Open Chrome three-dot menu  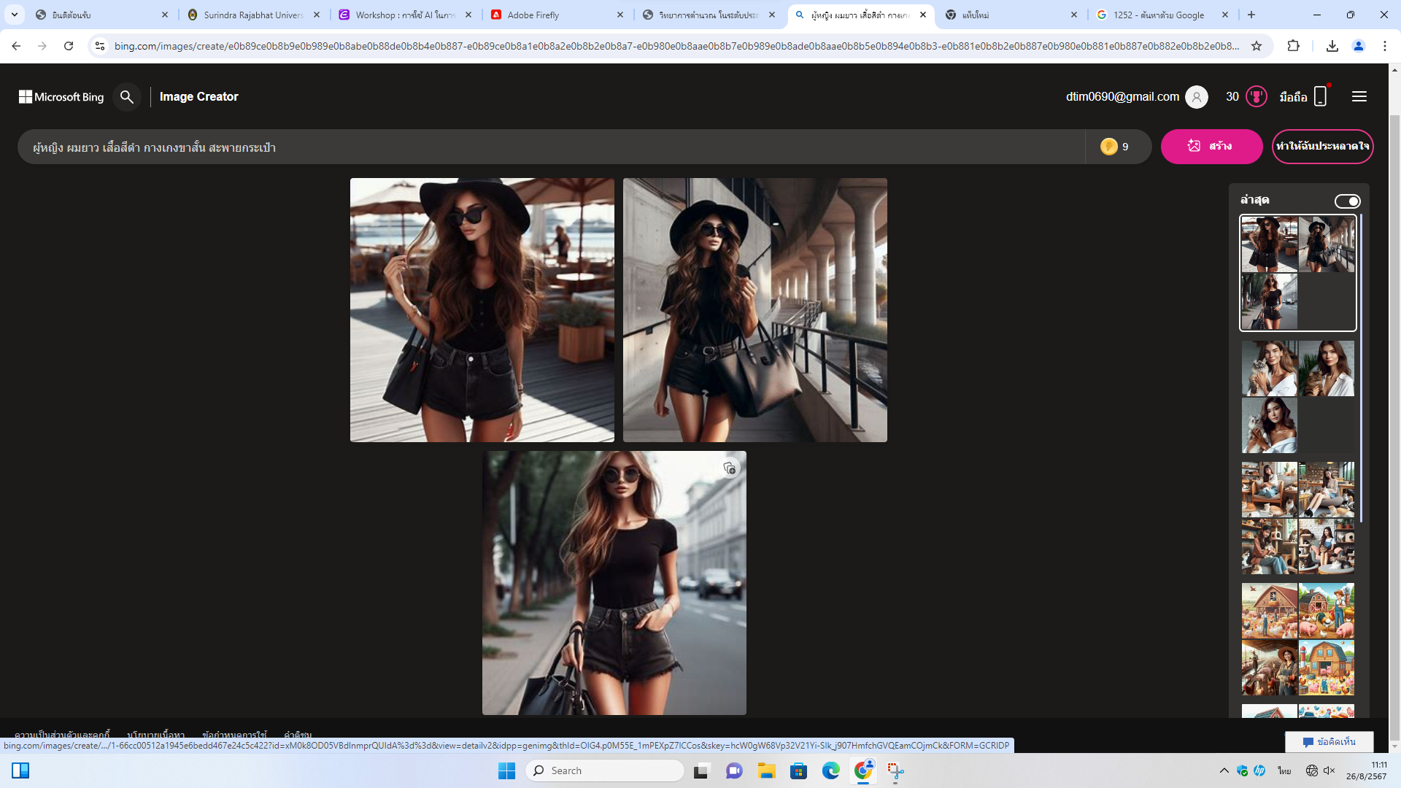pos(1384,46)
